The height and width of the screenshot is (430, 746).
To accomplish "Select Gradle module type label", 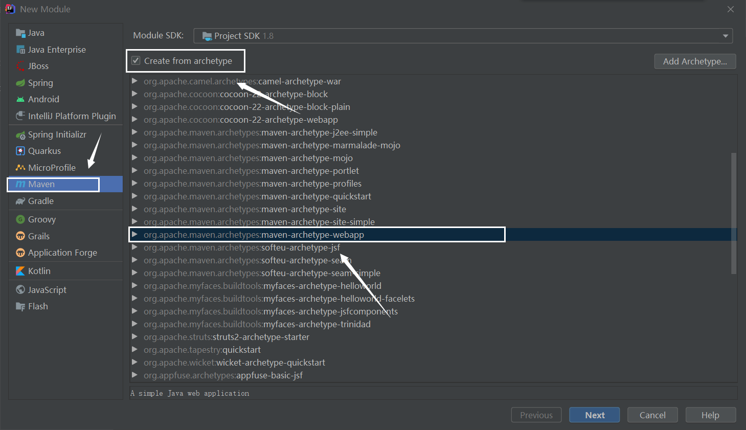I will tap(41, 201).
